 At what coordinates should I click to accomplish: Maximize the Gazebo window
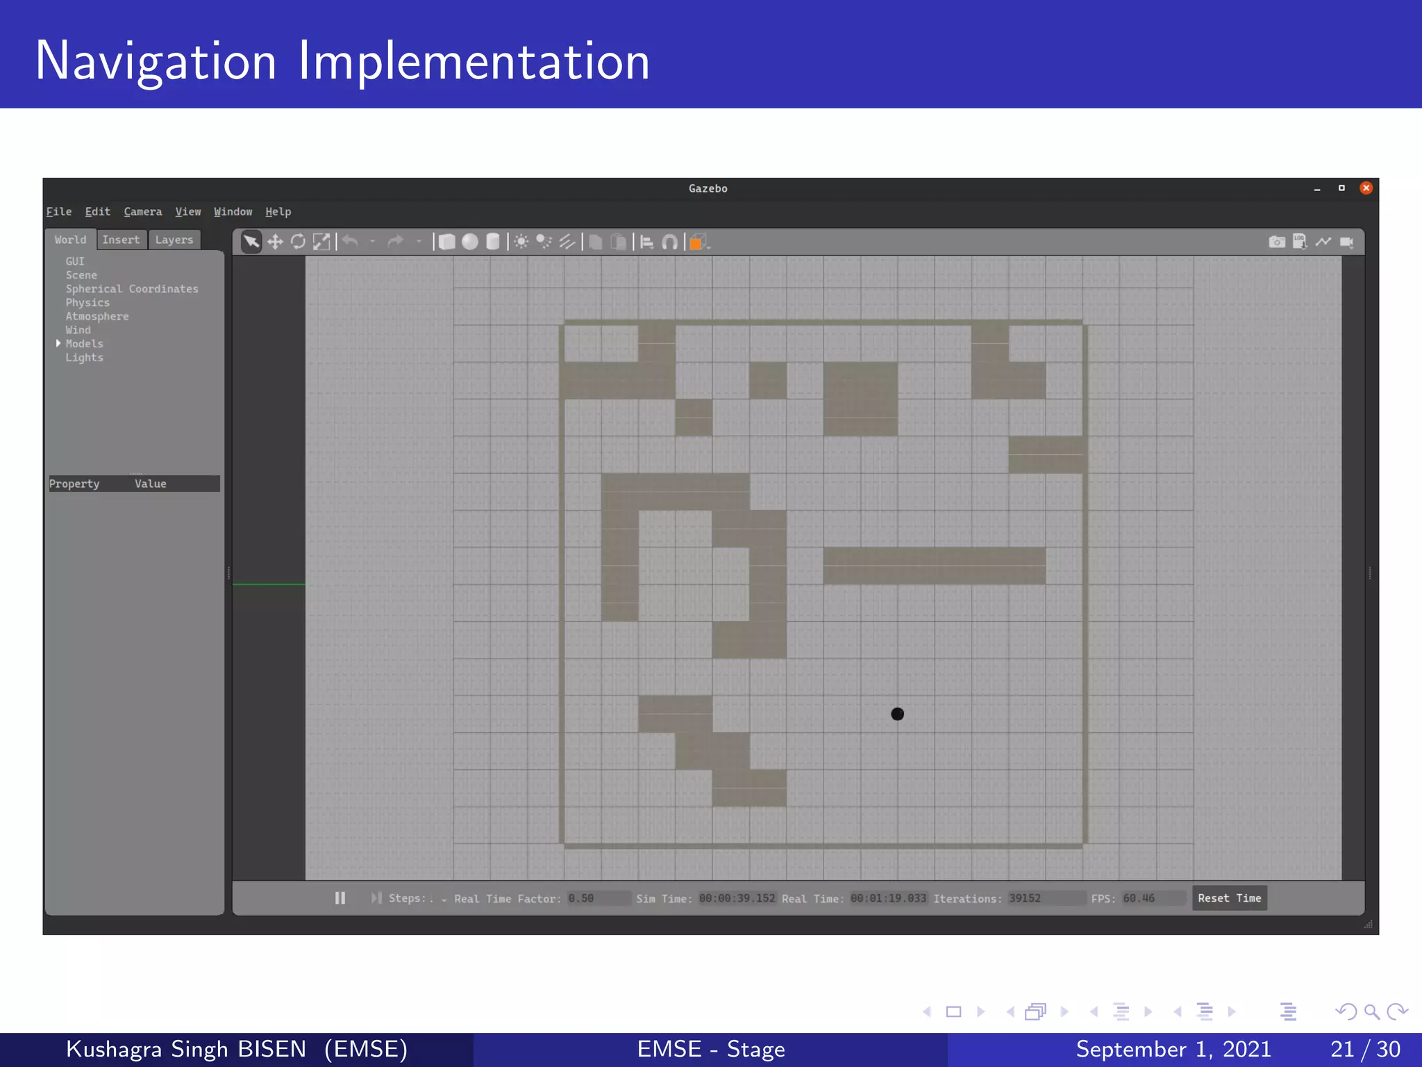[1341, 188]
